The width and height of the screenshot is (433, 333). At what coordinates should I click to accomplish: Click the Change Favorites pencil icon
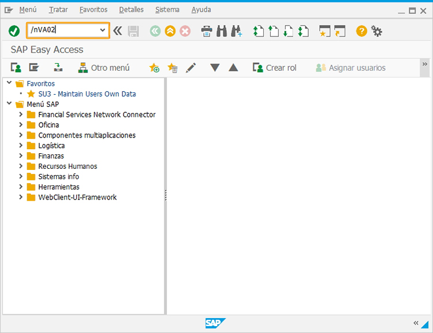click(191, 68)
